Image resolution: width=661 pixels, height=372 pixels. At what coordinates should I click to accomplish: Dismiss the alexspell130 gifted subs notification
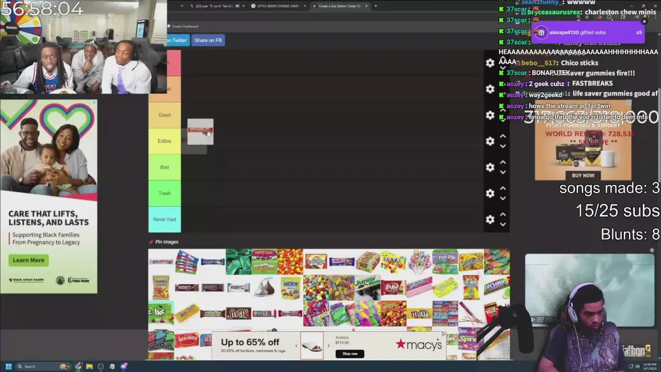(644, 22)
